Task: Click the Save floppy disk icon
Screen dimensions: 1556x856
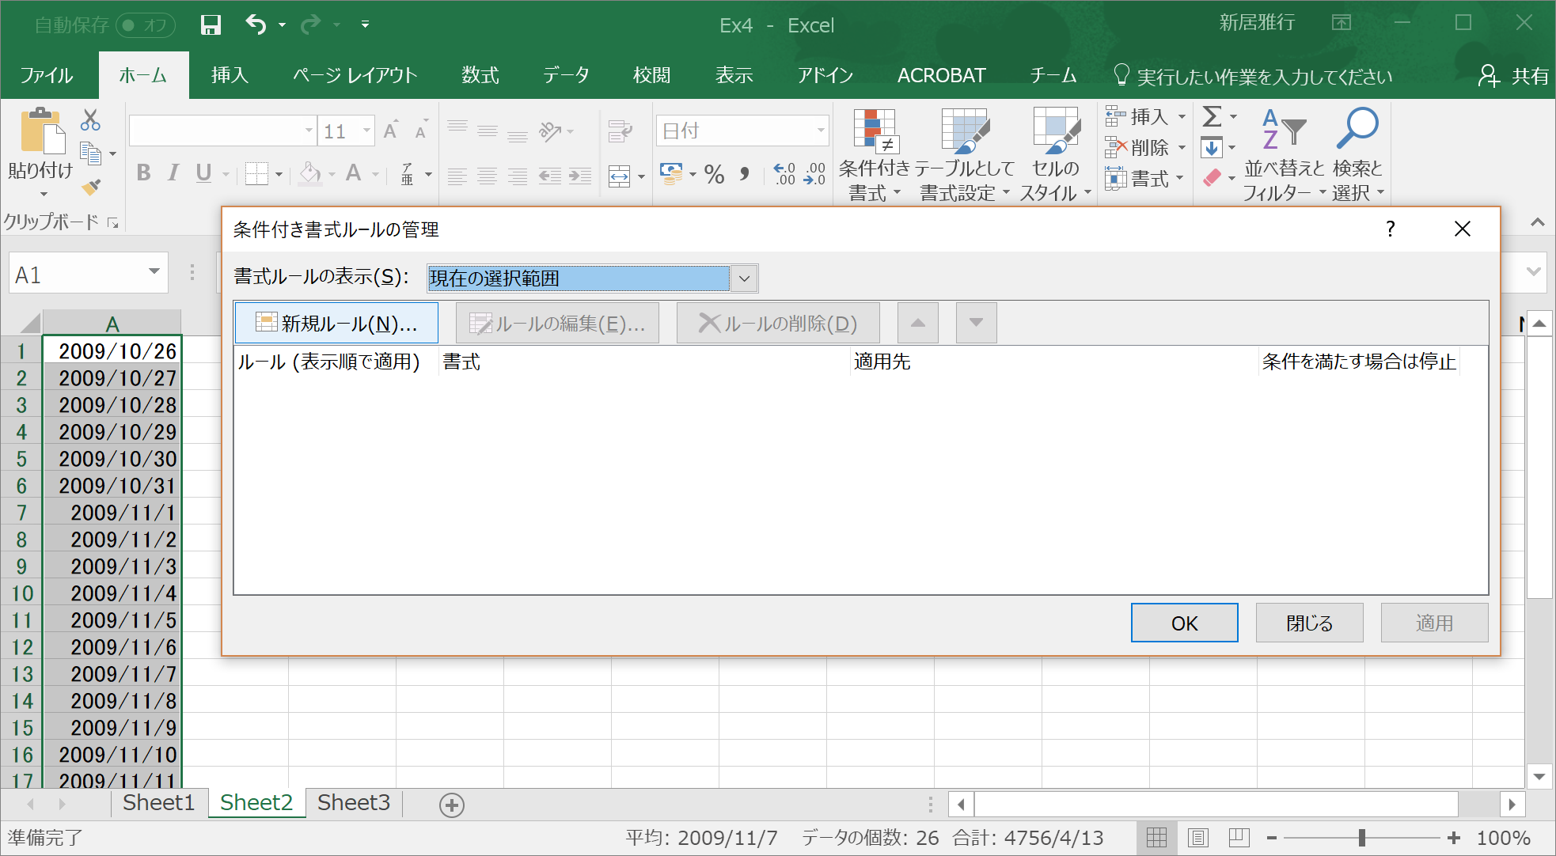Action: tap(211, 25)
